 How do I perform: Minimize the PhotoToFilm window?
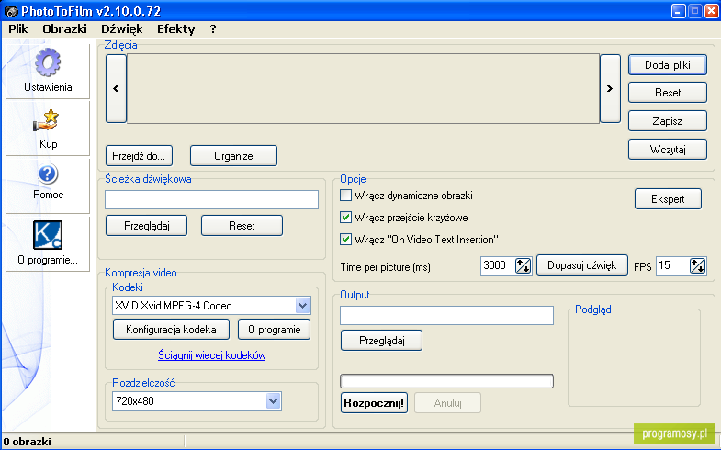tap(679, 11)
